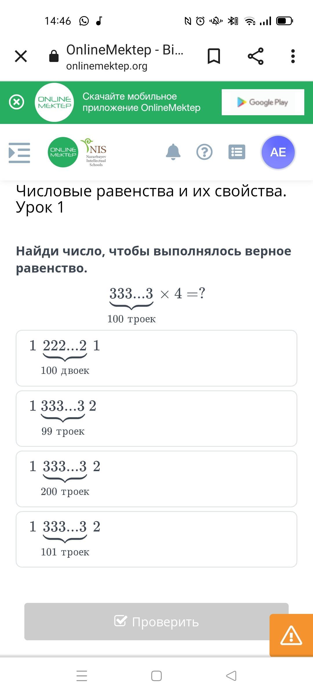The width and height of the screenshot is (313, 695).
Task: Open the notifications bell icon
Action: (x=173, y=152)
